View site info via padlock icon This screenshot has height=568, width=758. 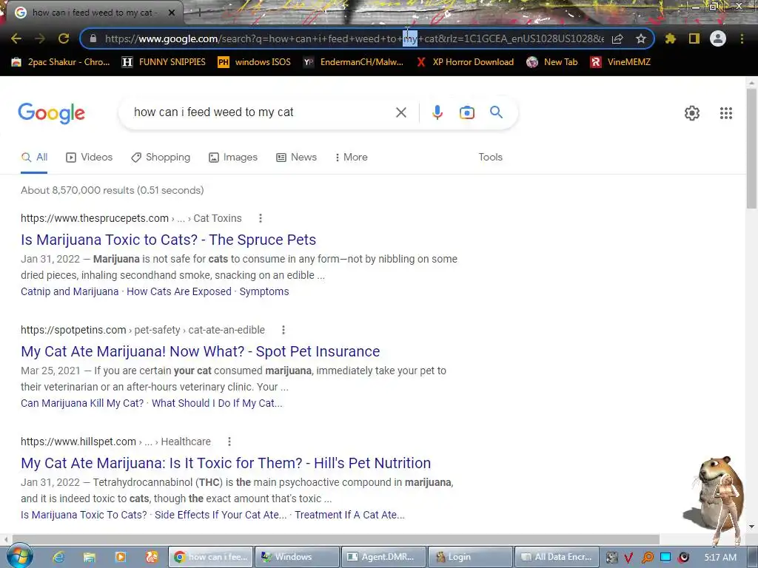(93, 38)
